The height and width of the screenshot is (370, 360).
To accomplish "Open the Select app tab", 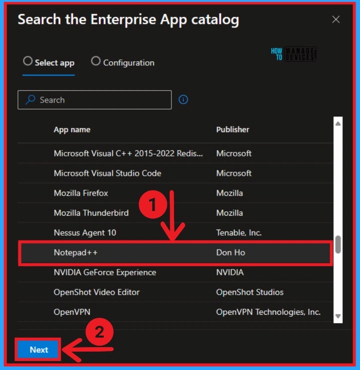I will 49,63.
